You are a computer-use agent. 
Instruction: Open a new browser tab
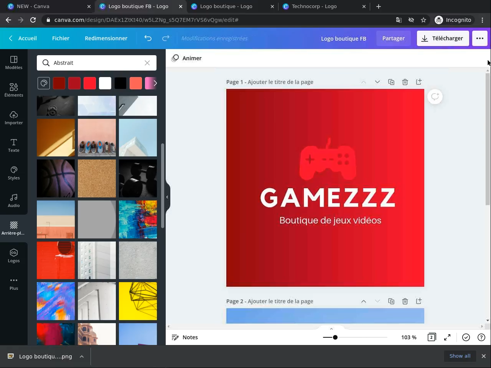(x=379, y=7)
